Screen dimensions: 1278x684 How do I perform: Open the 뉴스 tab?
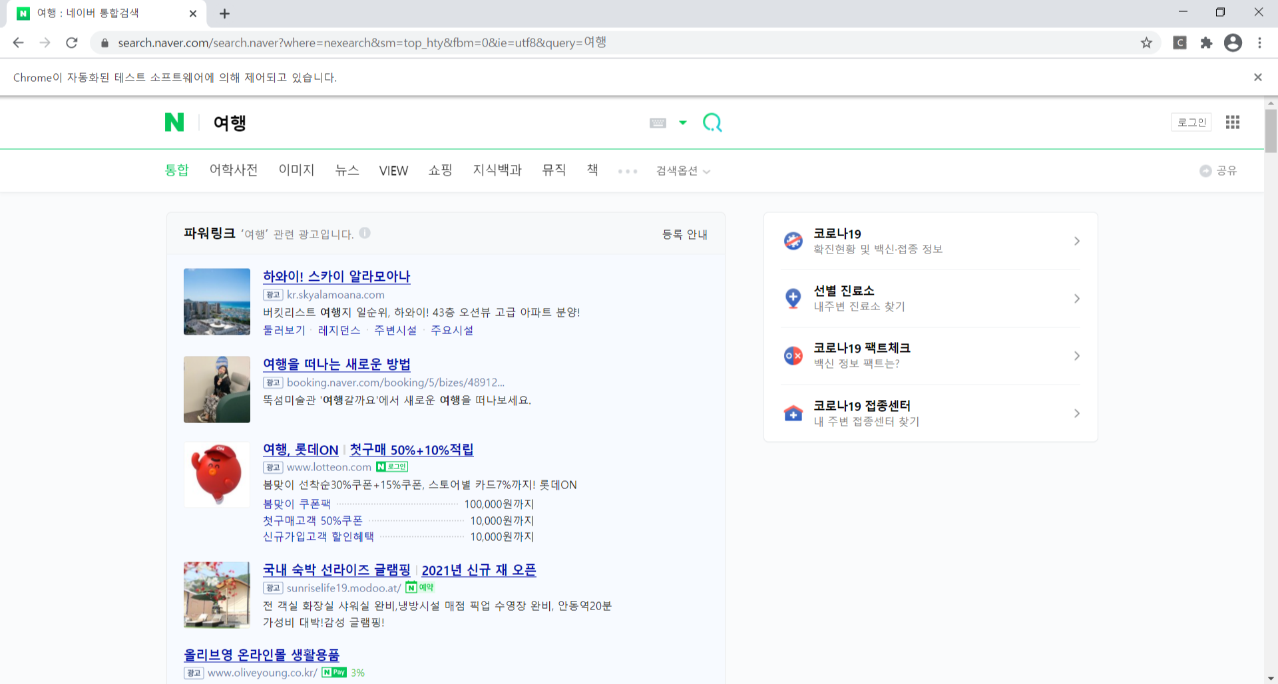pyautogui.click(x=347, y=170)
